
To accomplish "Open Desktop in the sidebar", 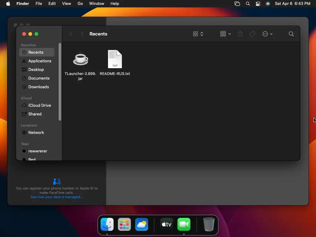I will point(37,69).
